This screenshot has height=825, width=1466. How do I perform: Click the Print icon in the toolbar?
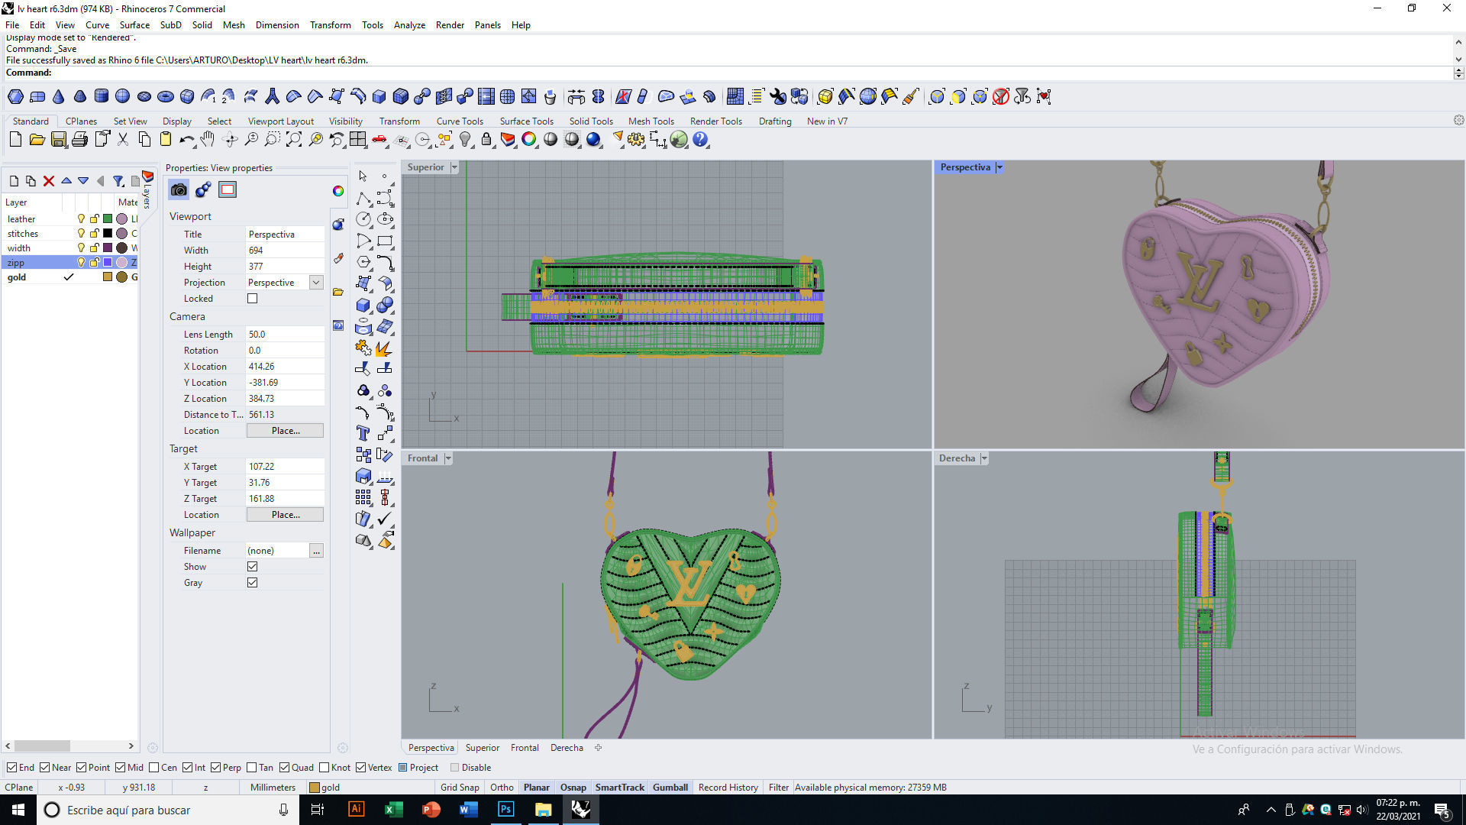tap(79, 140)
